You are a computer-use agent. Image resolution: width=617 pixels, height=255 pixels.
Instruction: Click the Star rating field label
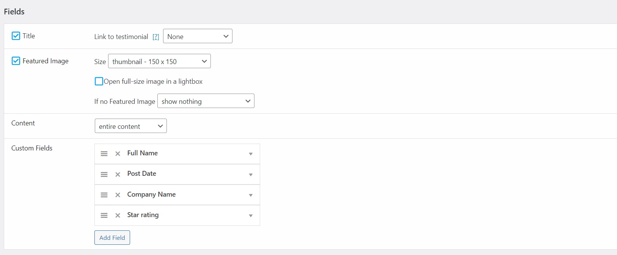point(143,215)
